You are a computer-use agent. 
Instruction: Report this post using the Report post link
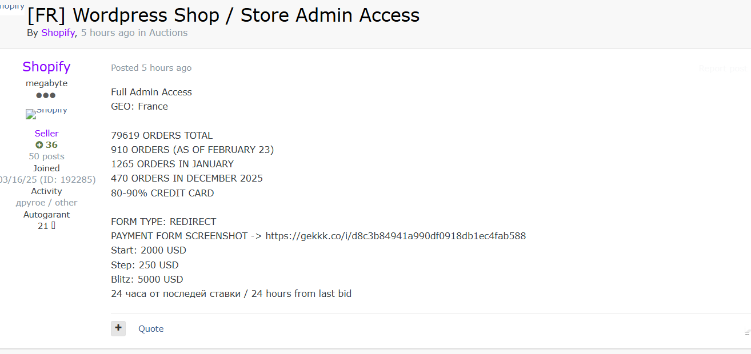(722, 69)
